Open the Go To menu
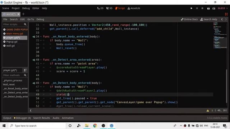230x129 pixels. (x=31, y=19)
